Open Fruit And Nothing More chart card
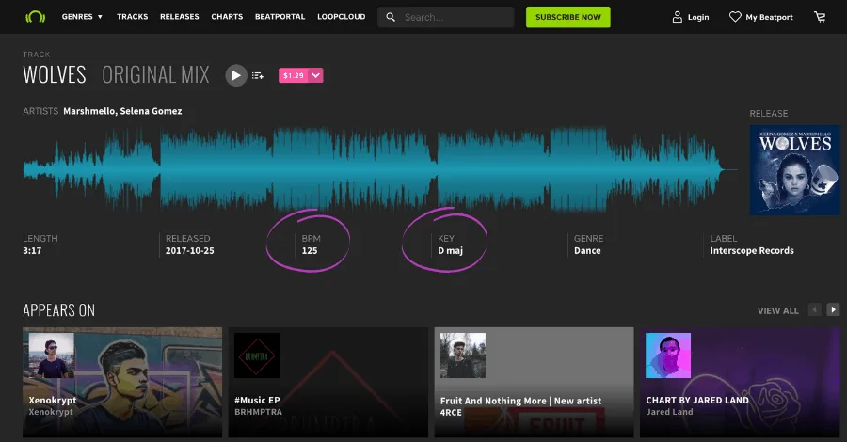 tap(534, 382)
